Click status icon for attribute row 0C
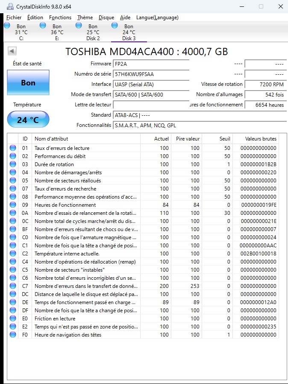 (x=13, y=221)
